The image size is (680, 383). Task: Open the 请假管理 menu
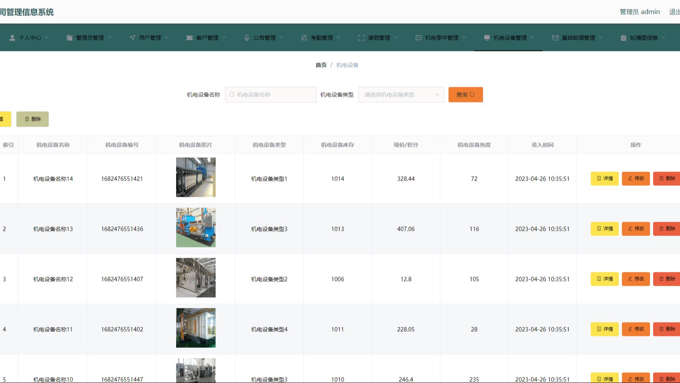point(377,38)
